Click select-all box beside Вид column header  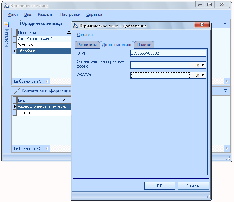(15, 100)
